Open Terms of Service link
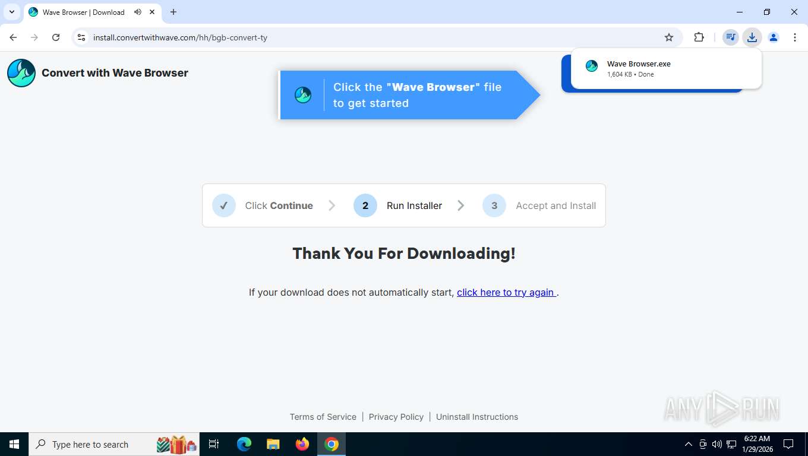 point(323,417)
